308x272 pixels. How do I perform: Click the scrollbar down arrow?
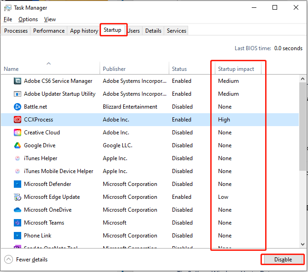302,244
